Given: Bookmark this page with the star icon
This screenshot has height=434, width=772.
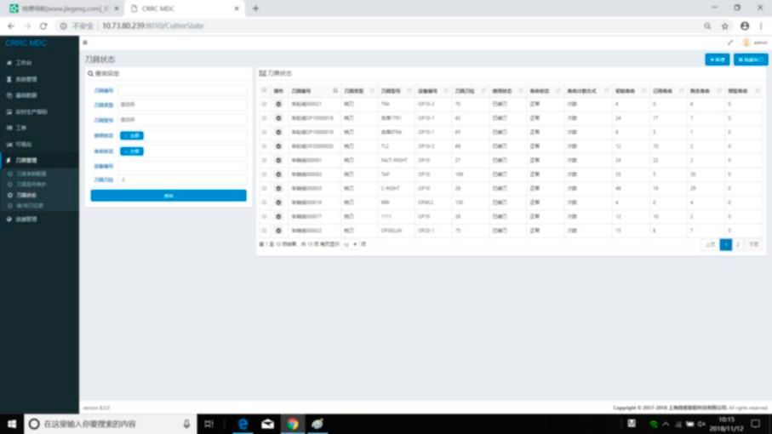Looking at the screenshot, I should pos(725,26).
